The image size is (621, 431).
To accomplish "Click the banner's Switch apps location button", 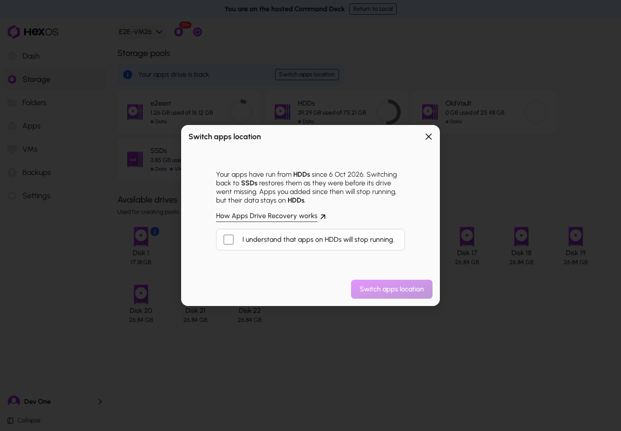I will tap(307, 75).
